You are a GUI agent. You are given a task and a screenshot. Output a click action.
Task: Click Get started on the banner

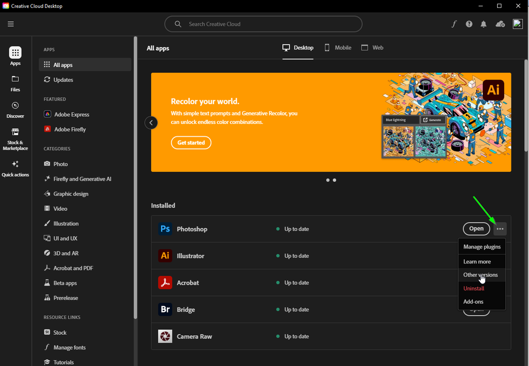coord(191,142)
